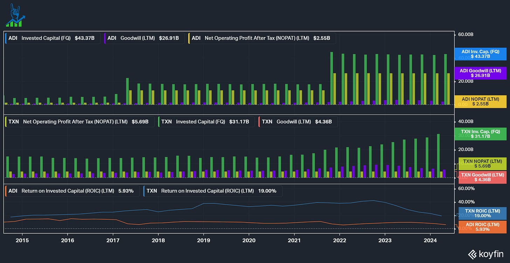510x263 pixels.
Task: Click the 2019 label on the time axis
Action: [x=204, y=240]
